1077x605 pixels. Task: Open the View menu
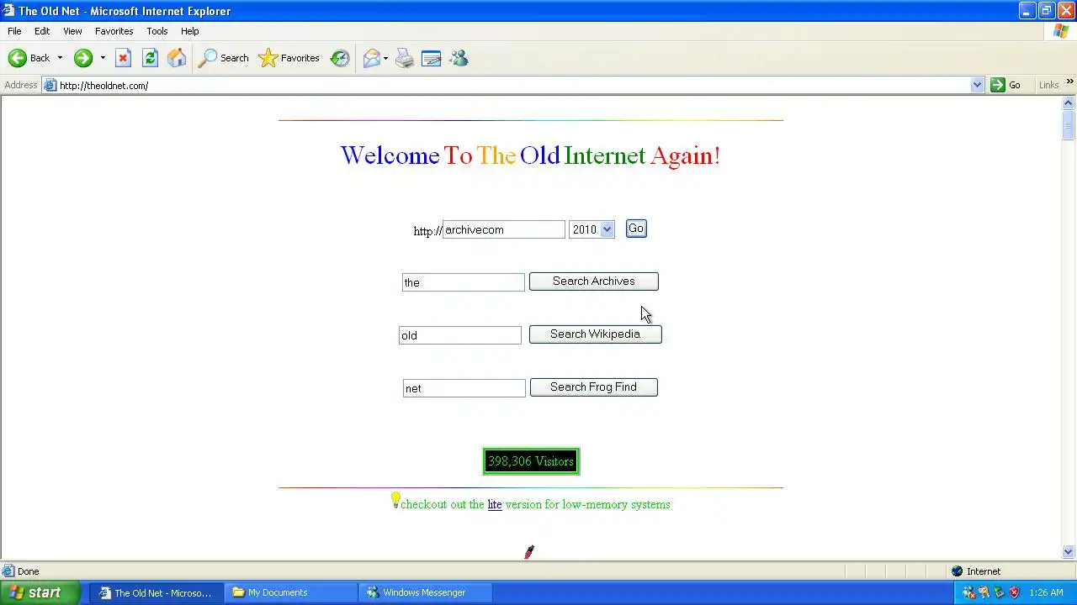point(72,31)
